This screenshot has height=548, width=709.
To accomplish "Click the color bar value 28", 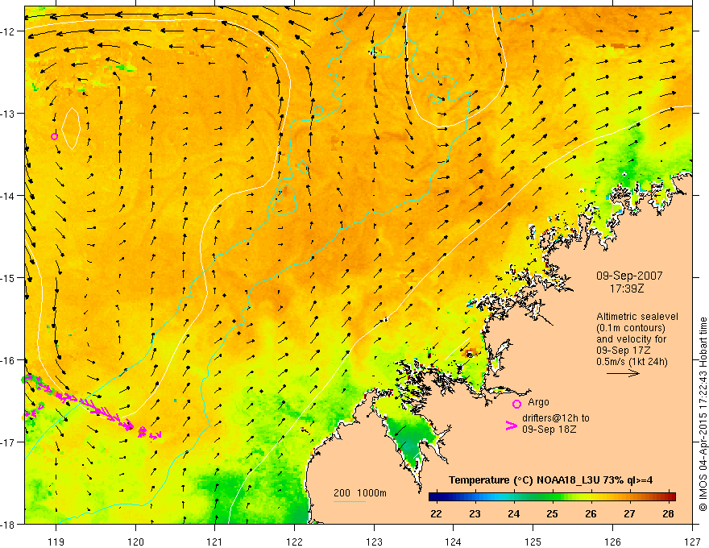I will coord(668,513).
